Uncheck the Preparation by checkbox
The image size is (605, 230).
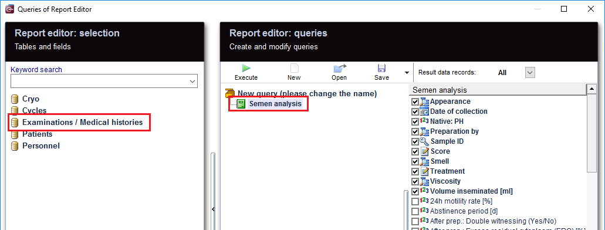coord(415,131)
